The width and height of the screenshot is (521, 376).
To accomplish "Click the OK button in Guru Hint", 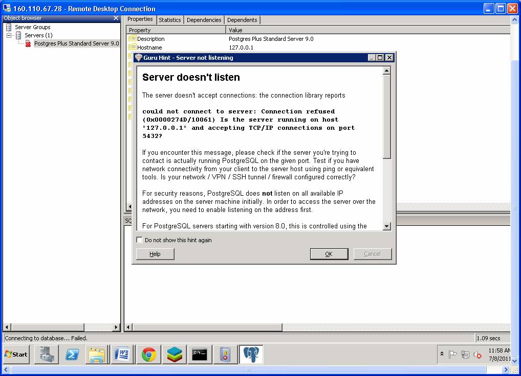I will coord(329,254).
